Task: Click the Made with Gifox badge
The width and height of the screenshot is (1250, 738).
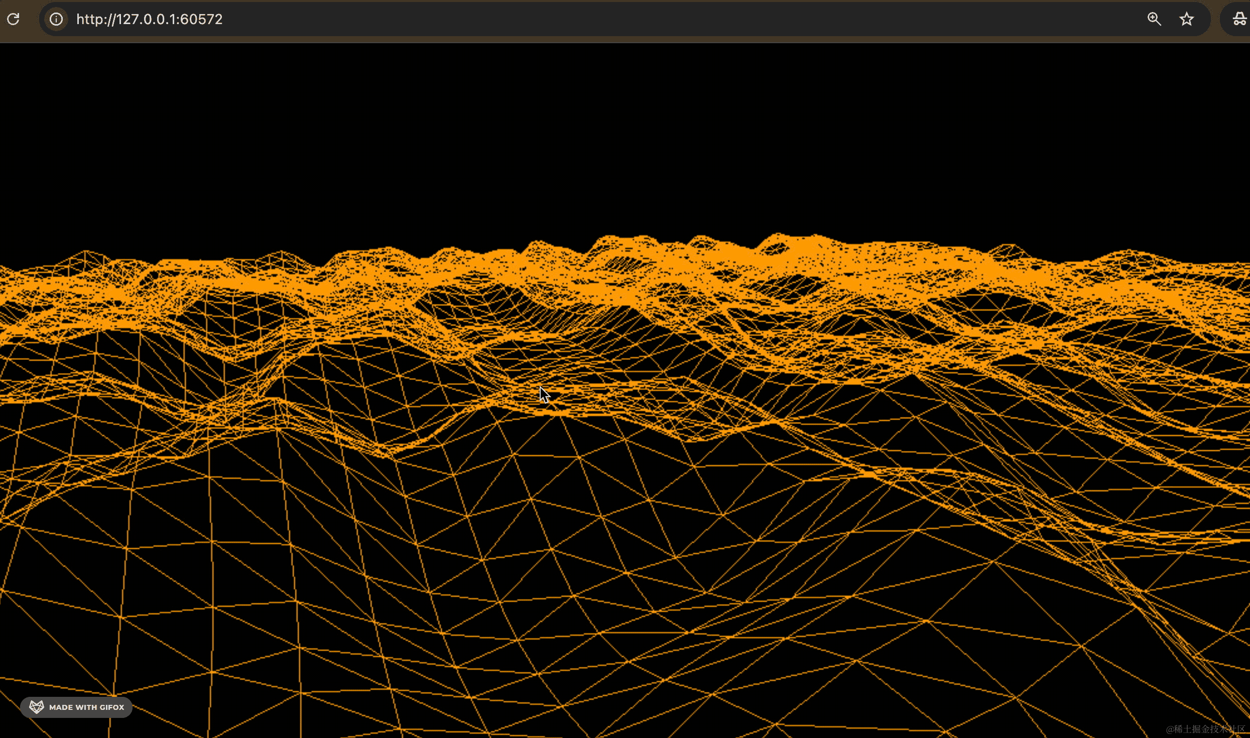Action: pyautogui.click(x=76, y=707)
